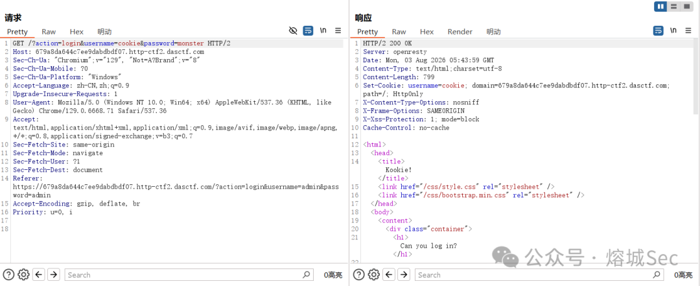Go to next match in response search
This screenshot has width=700, height=286.
[x=404, y=274]
